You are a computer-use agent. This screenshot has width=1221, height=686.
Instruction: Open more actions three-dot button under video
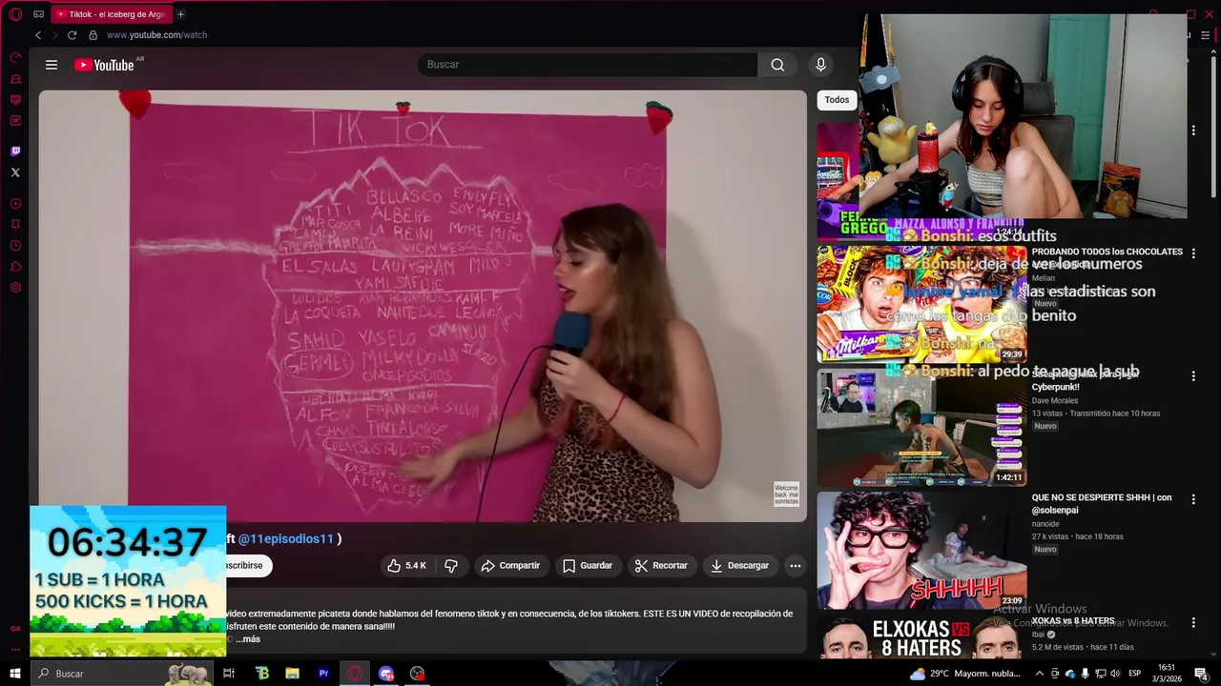pos(795,566)
